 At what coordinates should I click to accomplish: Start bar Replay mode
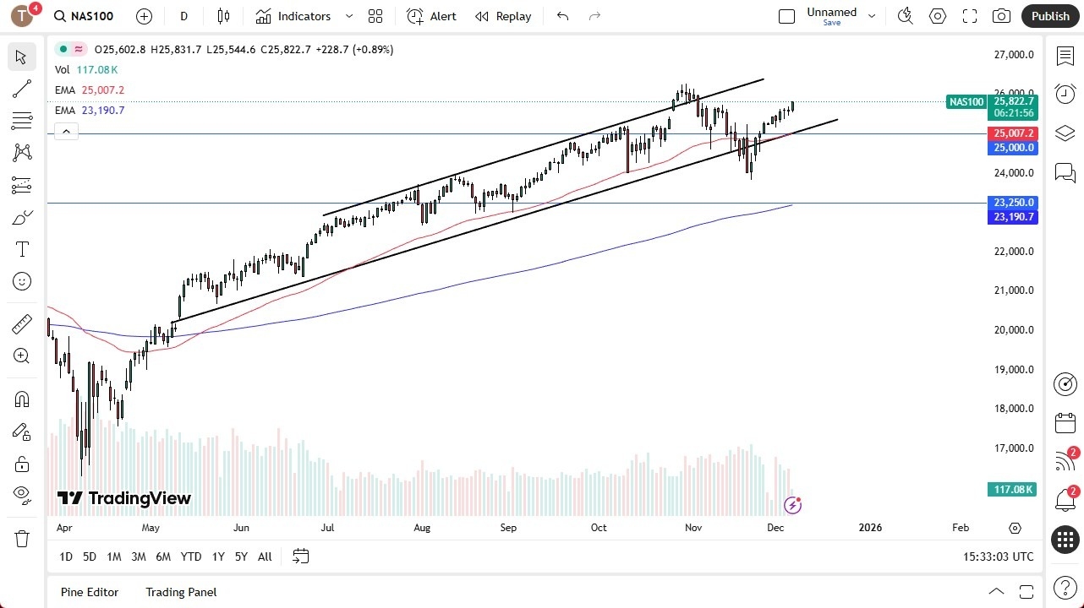pos(503,16)
